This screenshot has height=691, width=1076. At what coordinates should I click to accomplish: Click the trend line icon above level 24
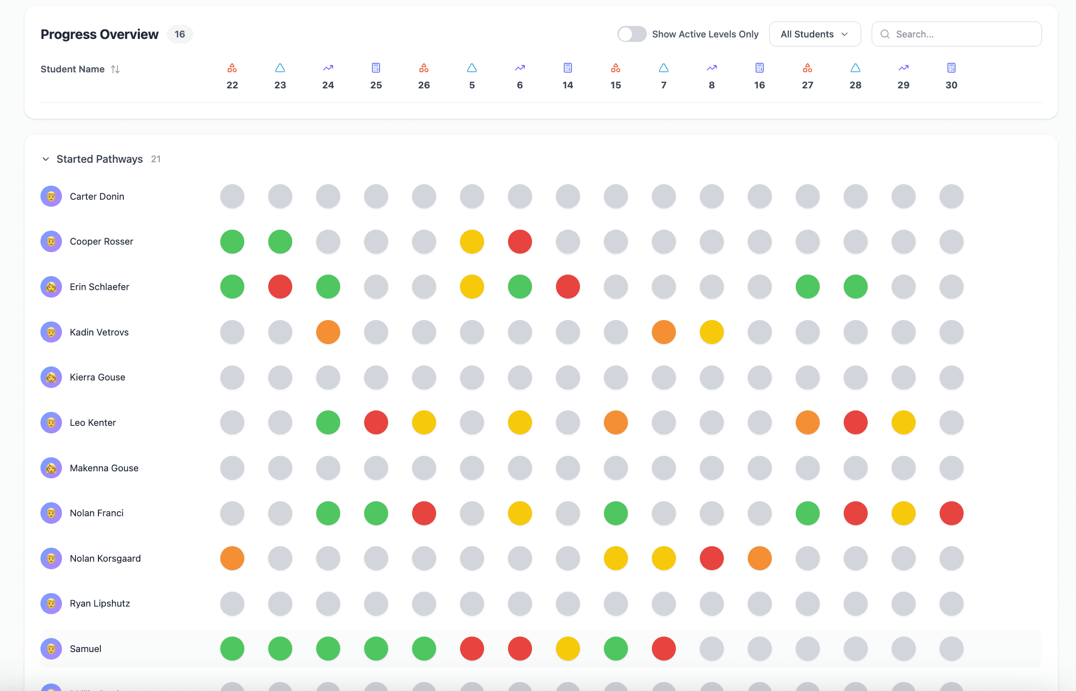(328, 68)
